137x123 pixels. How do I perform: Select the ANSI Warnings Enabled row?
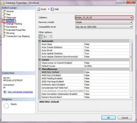click(85, 82)
